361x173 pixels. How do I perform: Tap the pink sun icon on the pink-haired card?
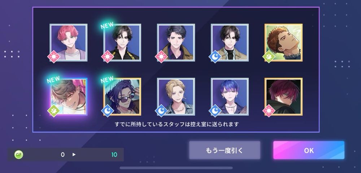(54, 57)
